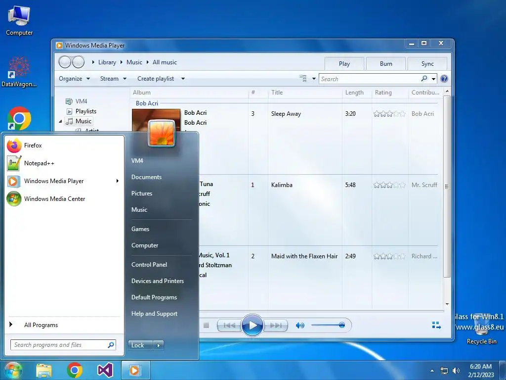Image resolution: width=506 pixels, height=380 pixels.
Task: Click the Play button in Media Player
Action: 253,325
